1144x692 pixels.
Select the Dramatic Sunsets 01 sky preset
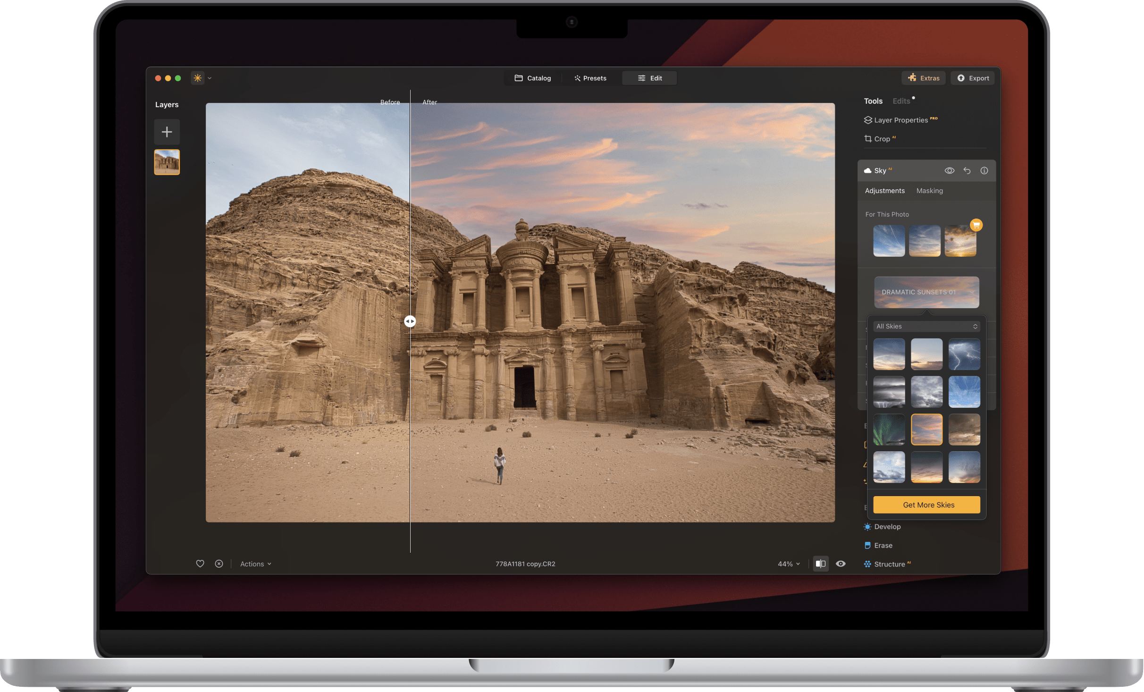[x=926, y=292]
